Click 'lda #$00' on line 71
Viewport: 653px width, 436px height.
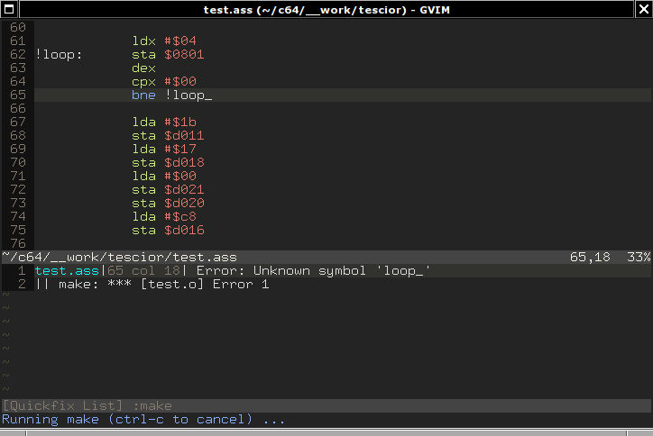pos(164,176)
